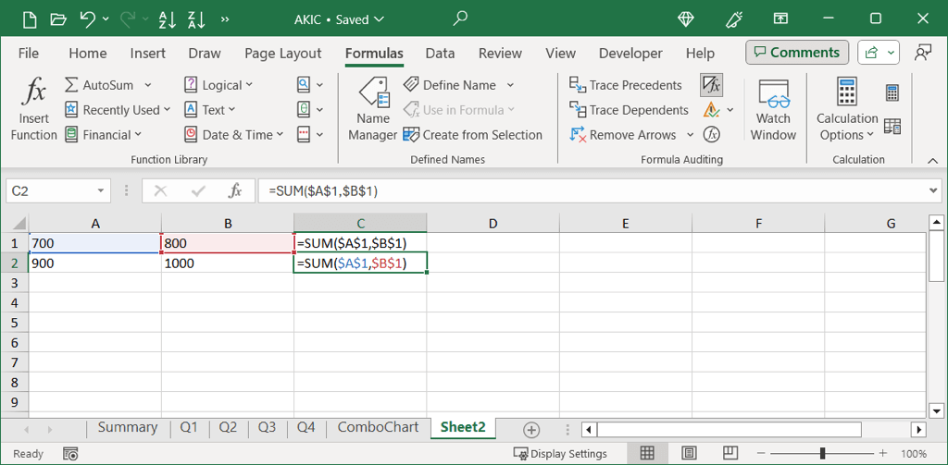
Task: Click Display Settings in status bar
Action: (x=560, y=454)
